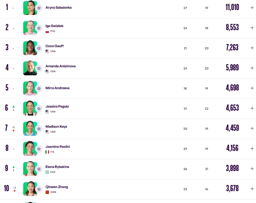Expand Aryna Sabalenka's row details

tap(252, 8)
